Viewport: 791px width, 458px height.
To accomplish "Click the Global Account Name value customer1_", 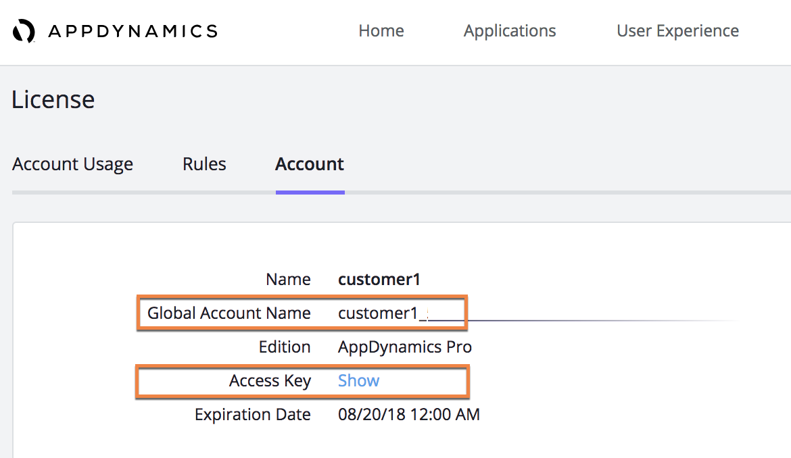I will click(383, 313).
